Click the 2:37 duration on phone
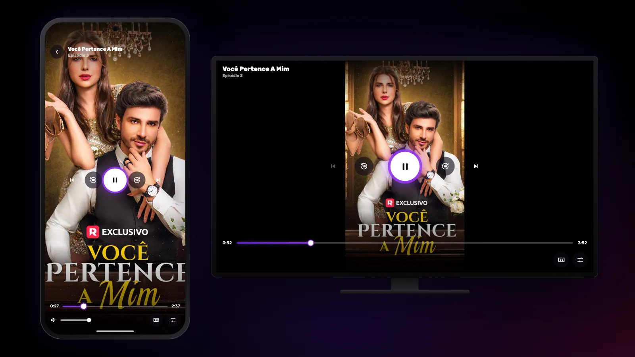Screen dimensions: 635x357 coord(175,306)
